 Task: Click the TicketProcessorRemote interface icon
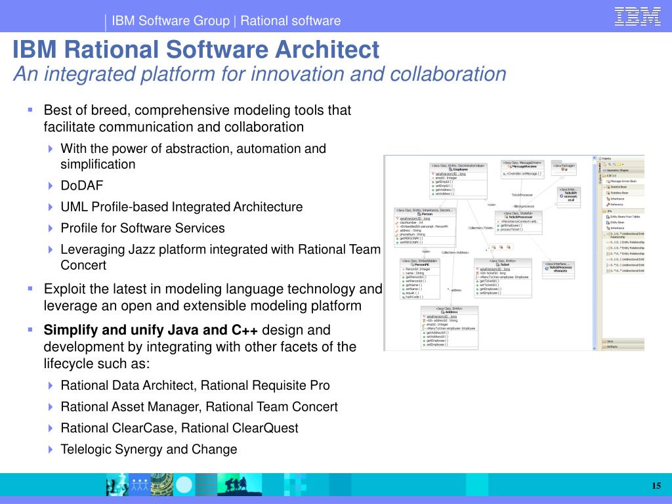547,268
